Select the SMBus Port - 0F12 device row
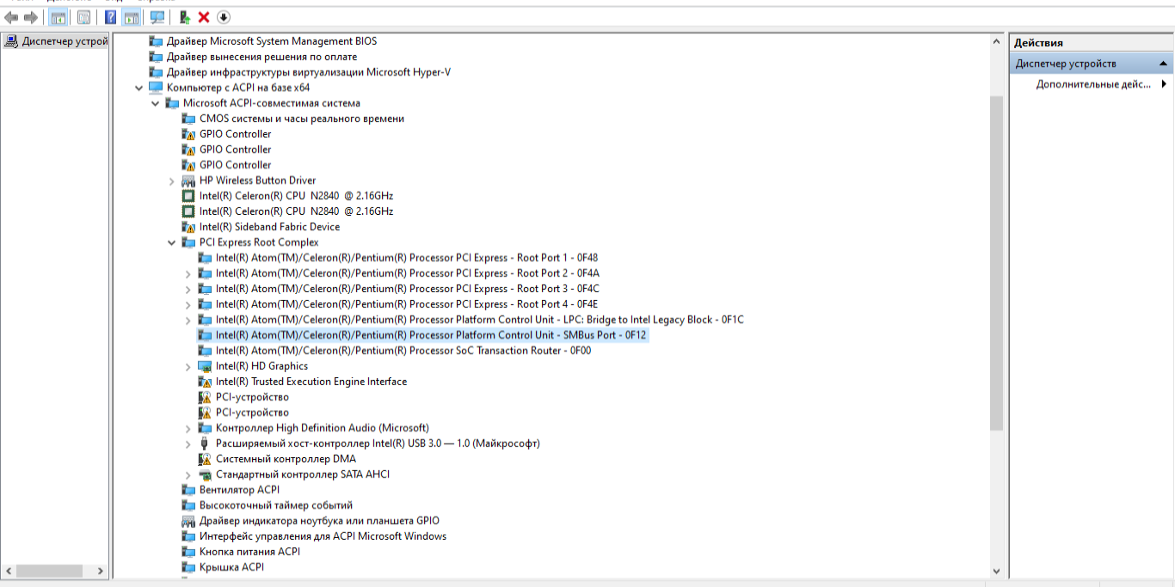1175x587 pixels. [431, 335]
